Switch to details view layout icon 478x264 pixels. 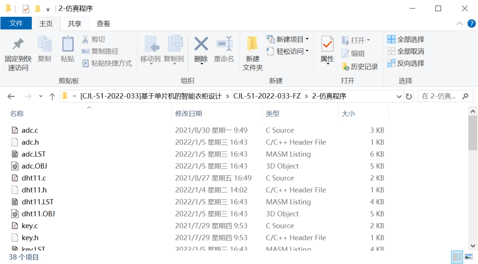[457, 257]
